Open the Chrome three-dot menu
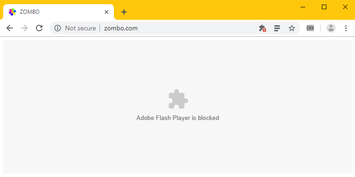This screenshot has height=177, width=355. click(x=346, y=28)
